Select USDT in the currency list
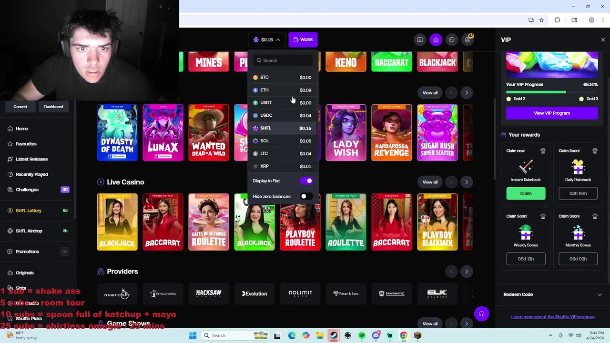This screenshot has height=343, width=610. click(282, 103)
